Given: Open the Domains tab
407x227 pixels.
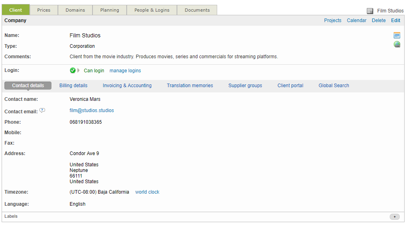Looking at the screenshot, I should click(x=75, y=10).
